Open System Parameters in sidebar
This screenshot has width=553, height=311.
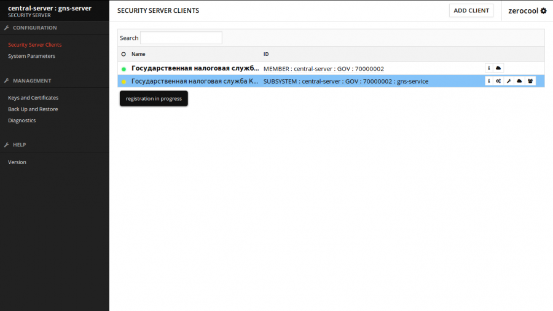pos(31,56)
